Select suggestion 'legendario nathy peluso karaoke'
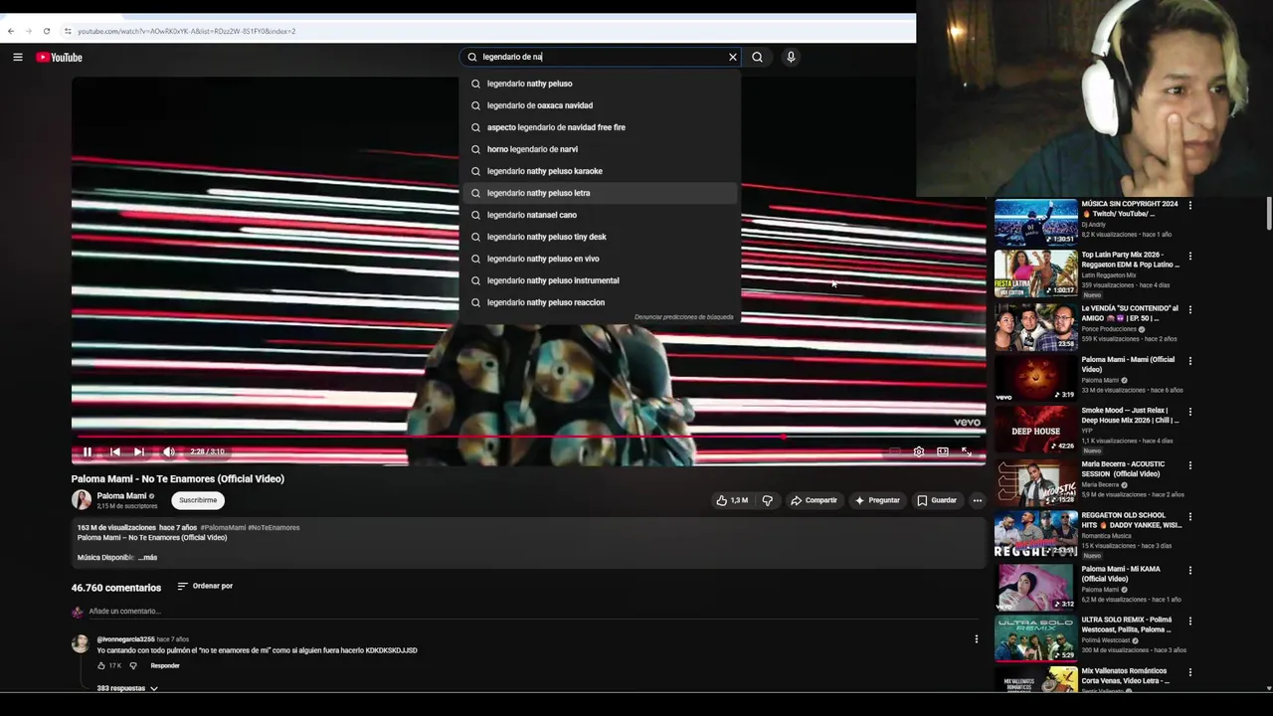The height and width of the screenshot is (716, 1273). [x=600, y=171]
